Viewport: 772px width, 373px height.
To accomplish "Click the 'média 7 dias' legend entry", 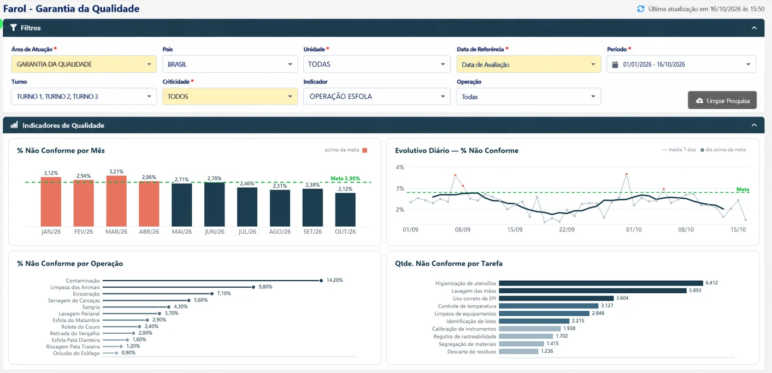I will (679, 150).
